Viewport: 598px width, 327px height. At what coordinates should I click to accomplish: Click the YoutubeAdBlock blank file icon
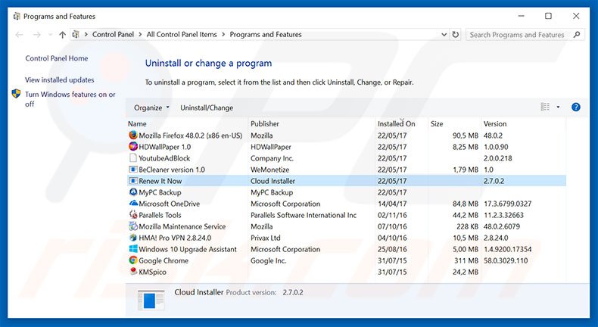tap(133, 158)
